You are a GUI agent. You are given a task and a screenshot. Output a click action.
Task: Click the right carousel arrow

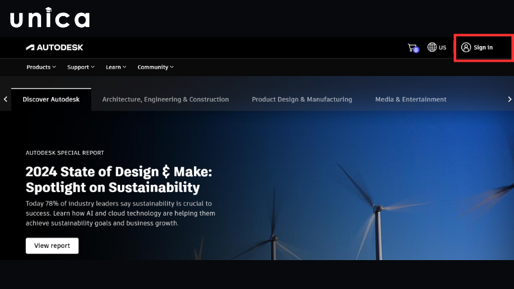[510, 99]
